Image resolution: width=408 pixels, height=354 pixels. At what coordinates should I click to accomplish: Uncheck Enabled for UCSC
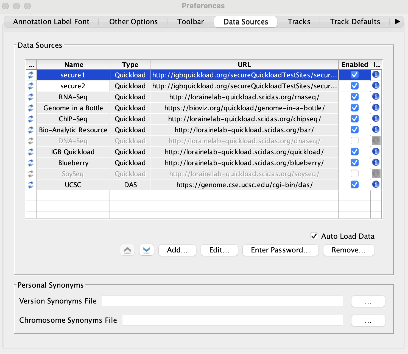[355, 184]
